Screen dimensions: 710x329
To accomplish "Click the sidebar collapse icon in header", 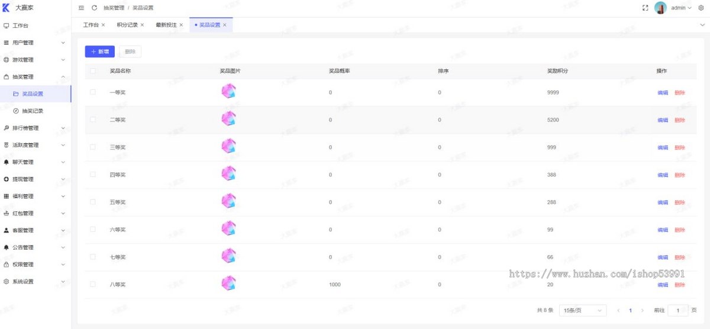I will (82, 8).
